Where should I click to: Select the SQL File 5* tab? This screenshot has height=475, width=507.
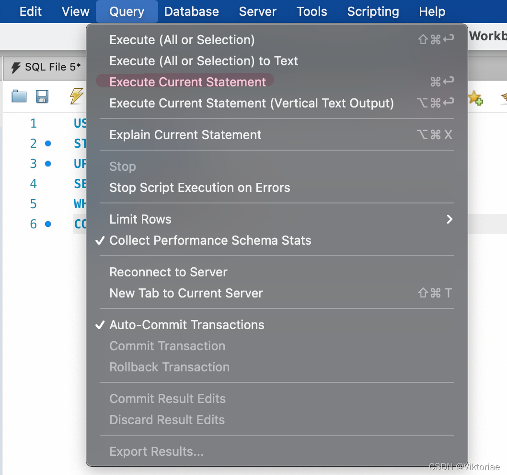click(x=45, y=67)
